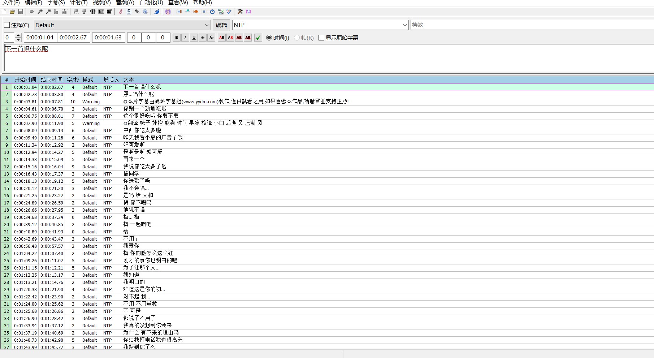
Task: Toggle bold formatting B button
Action: point(177,38)
